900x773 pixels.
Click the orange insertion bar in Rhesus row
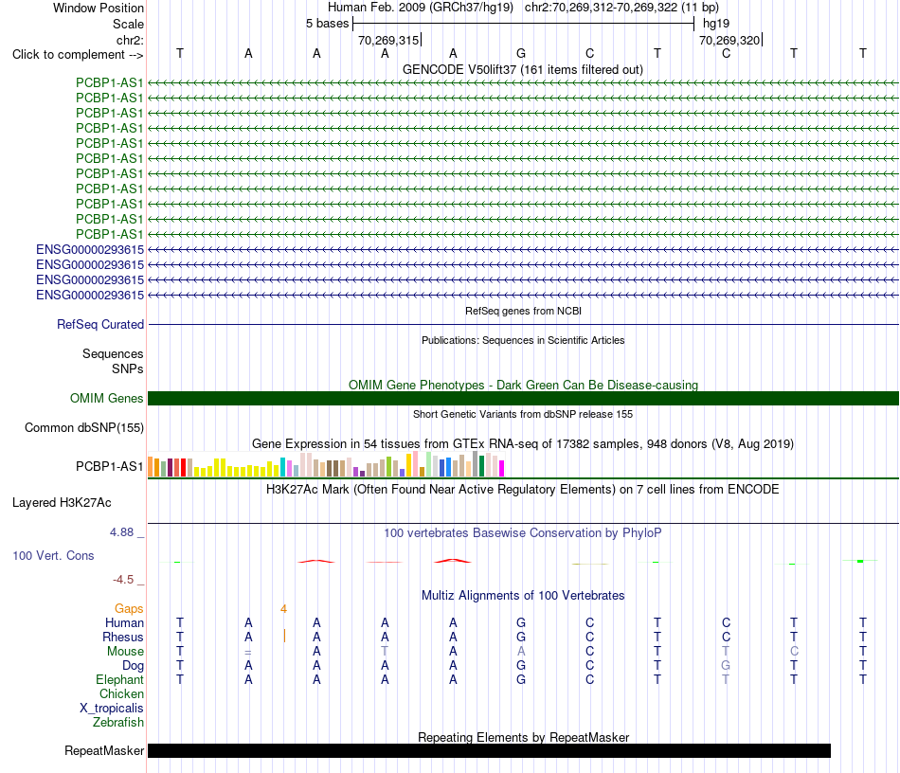[284, 636]
